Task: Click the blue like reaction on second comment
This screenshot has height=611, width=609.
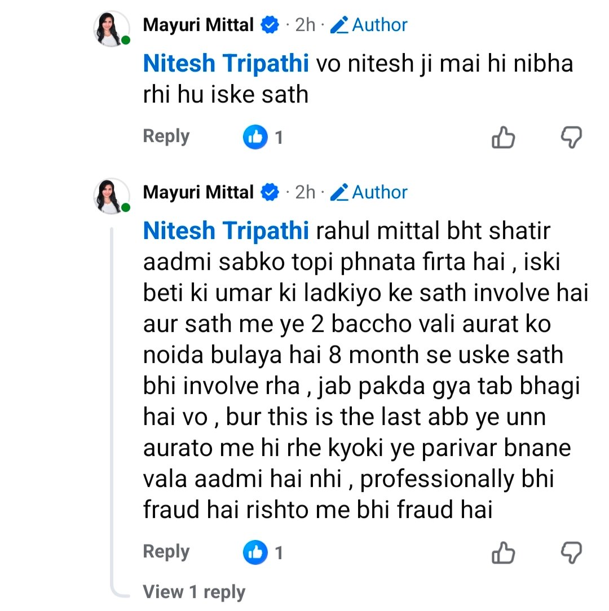Action: pos(255,552)
